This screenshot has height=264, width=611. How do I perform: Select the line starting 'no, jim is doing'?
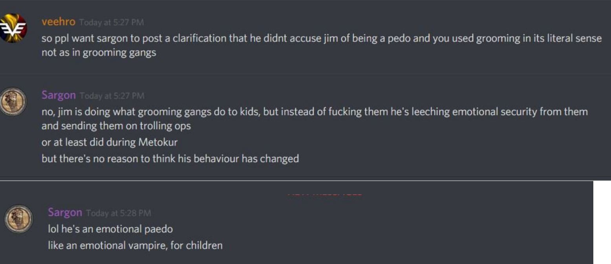click(x=315, y=112)
